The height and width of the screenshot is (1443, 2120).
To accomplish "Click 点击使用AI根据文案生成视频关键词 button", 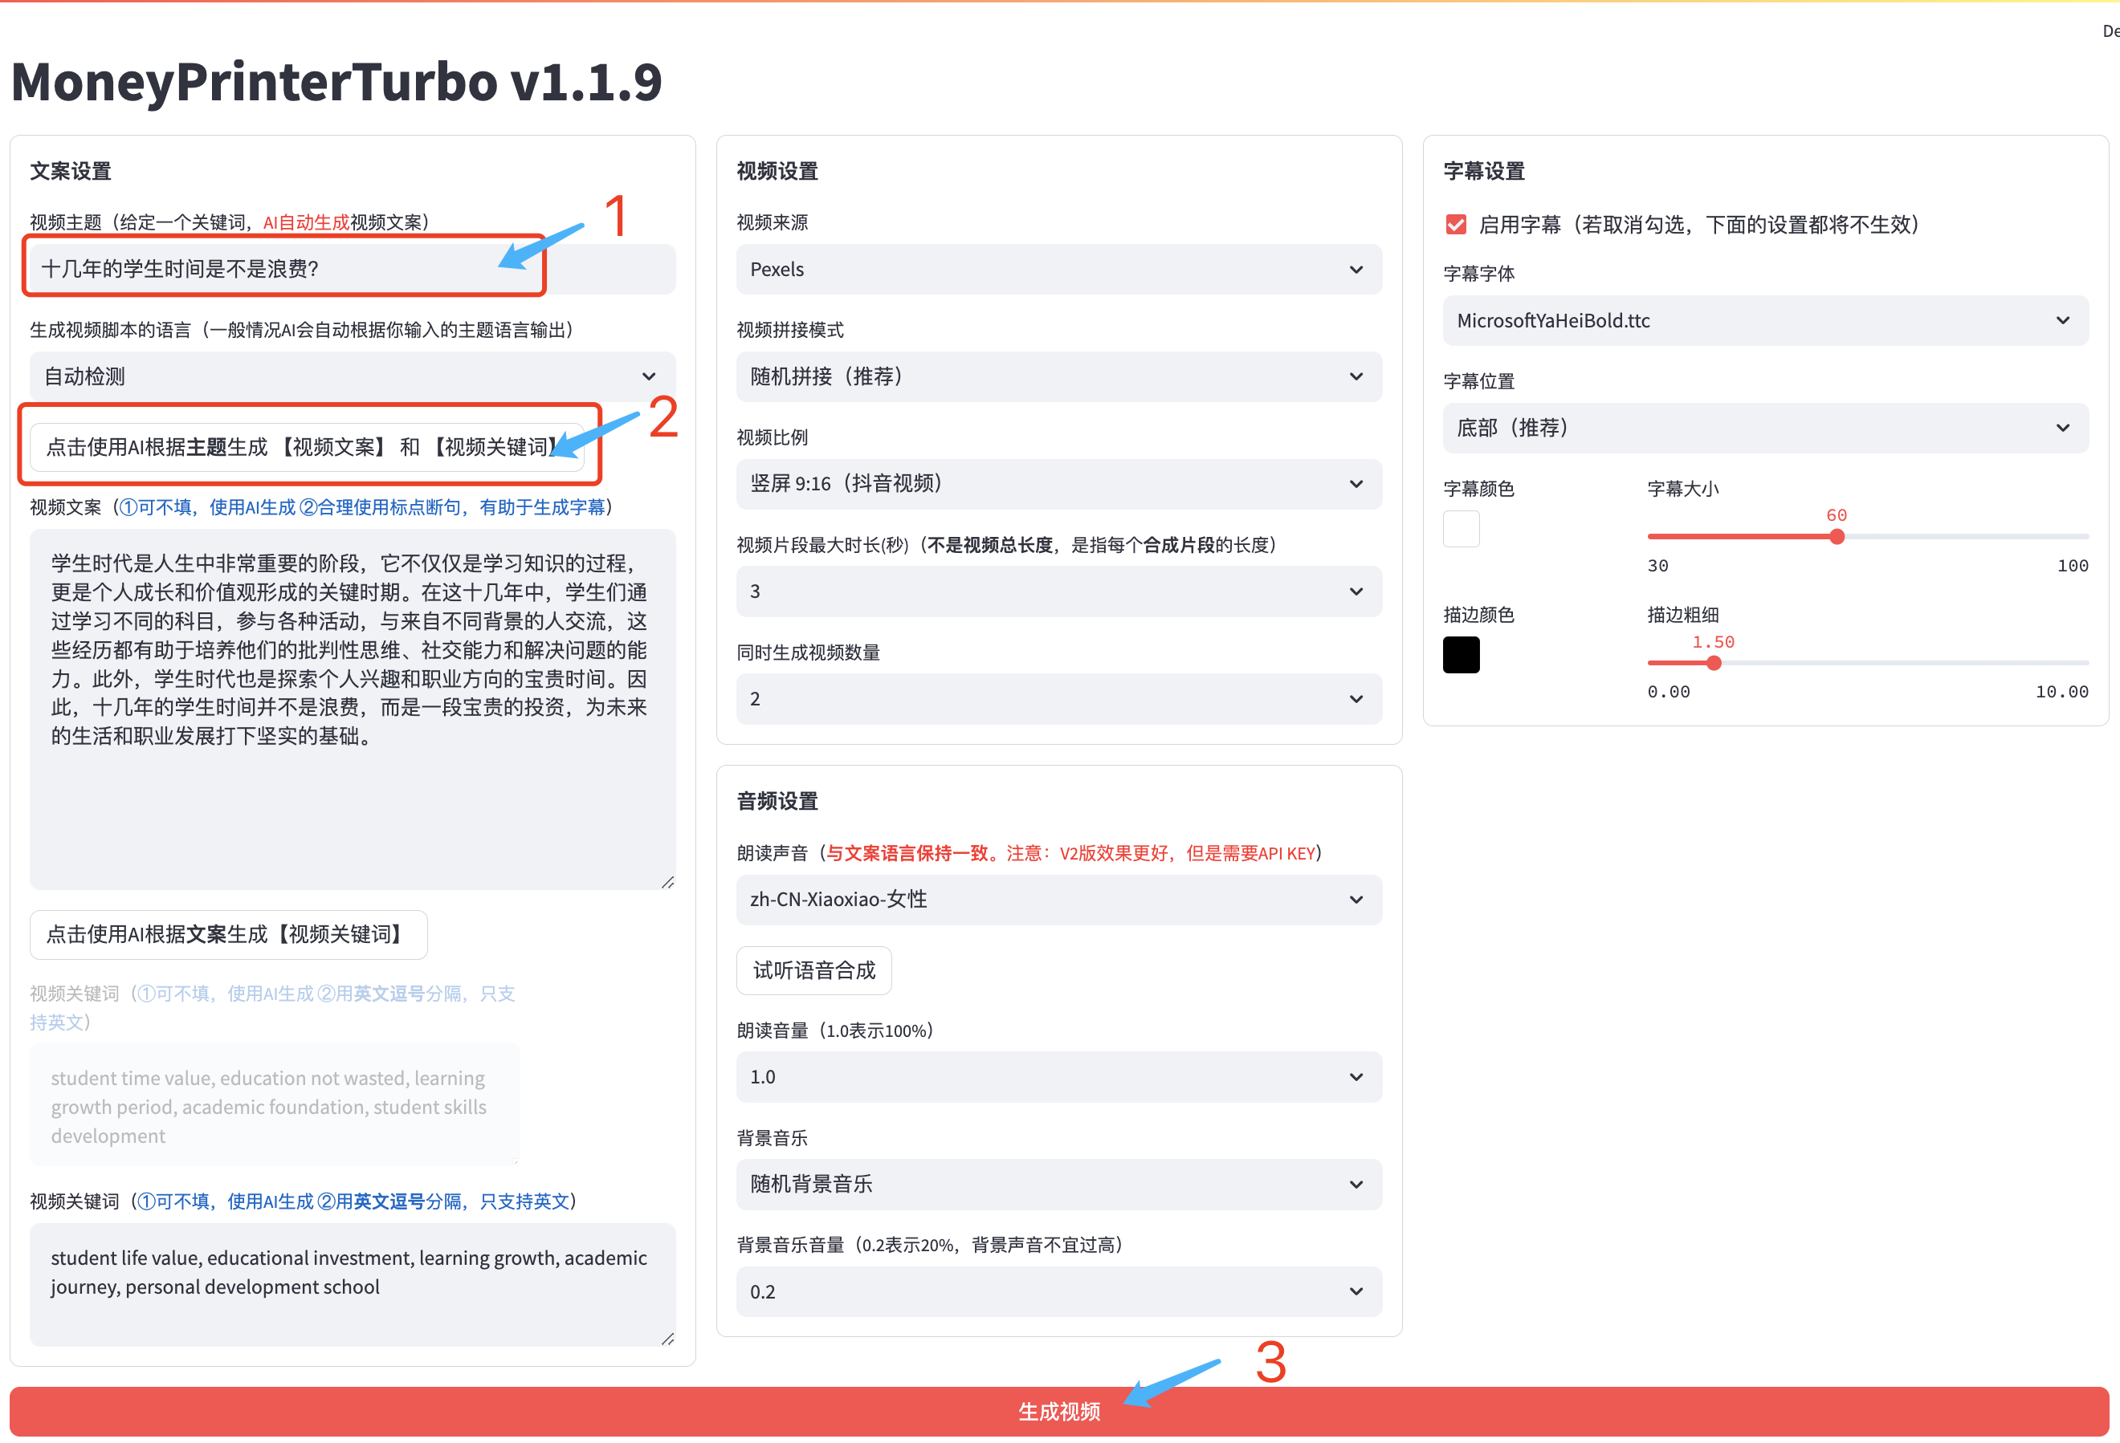I will click(228, 935).
